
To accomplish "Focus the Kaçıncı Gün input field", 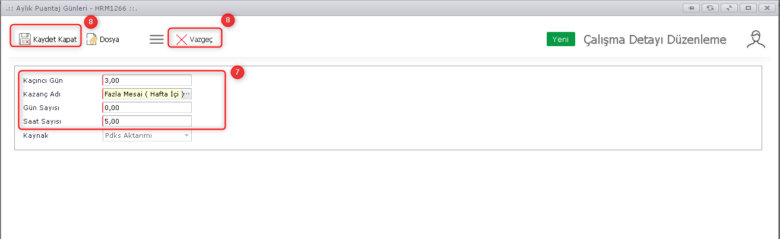I will pyautogui.click(x=147, y=80).
